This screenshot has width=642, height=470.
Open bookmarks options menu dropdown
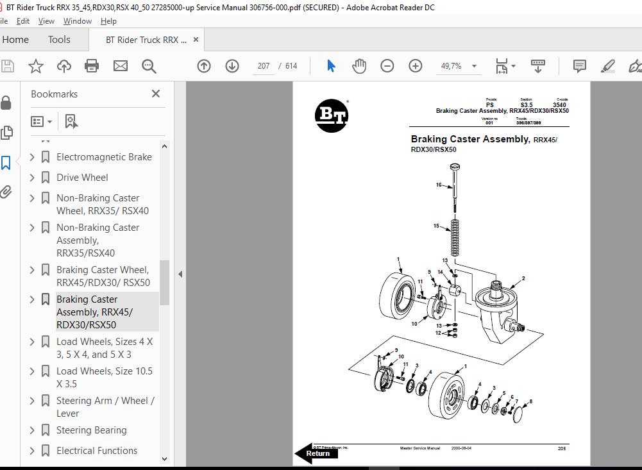tap(41, 122)
